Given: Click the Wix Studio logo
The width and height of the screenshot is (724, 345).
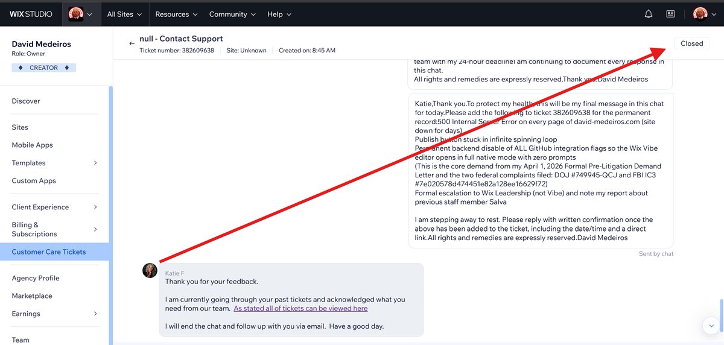Looking at the screenshot, I should click(31, 14).
